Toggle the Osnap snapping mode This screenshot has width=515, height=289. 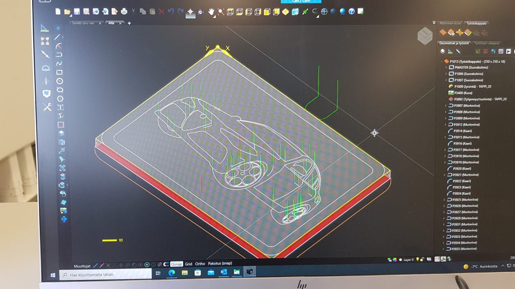(177, 264)
